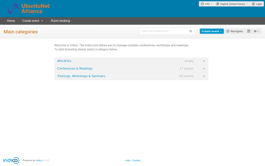This screenshot has height=166, width=265.
Task: Click the Indico logo in footer
Action: coord(11,160)
